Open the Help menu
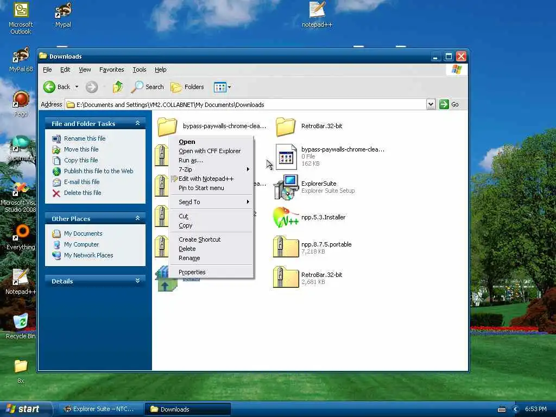The height and width of the screenshot is (417, 556). (x=161, y=69)
